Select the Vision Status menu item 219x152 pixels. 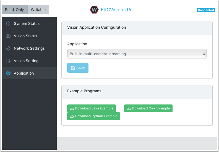coord(25,36)
